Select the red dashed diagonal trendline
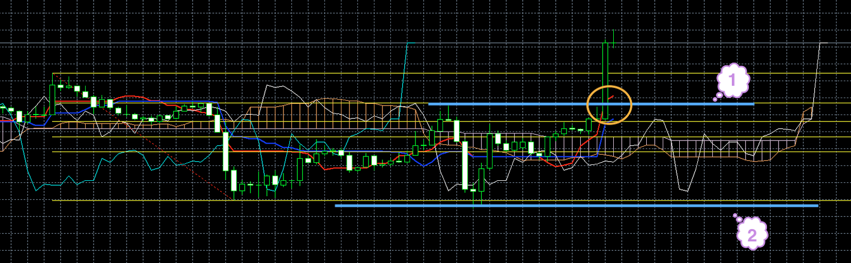 click(x=144, y=137)
